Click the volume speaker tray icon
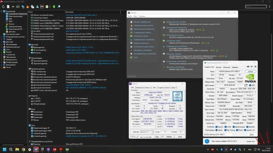273x153 pixels. (259, 149)
